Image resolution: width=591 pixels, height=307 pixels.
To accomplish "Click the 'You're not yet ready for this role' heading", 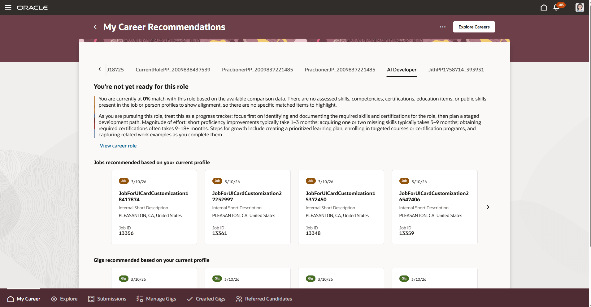I will click(x=141, y=87).
